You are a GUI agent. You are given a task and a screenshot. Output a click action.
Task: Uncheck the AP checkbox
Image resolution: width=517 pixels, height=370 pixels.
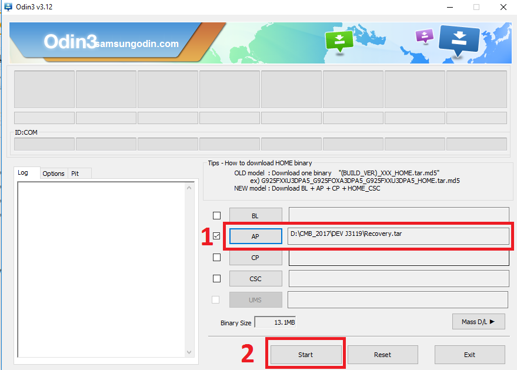point(216,236)
